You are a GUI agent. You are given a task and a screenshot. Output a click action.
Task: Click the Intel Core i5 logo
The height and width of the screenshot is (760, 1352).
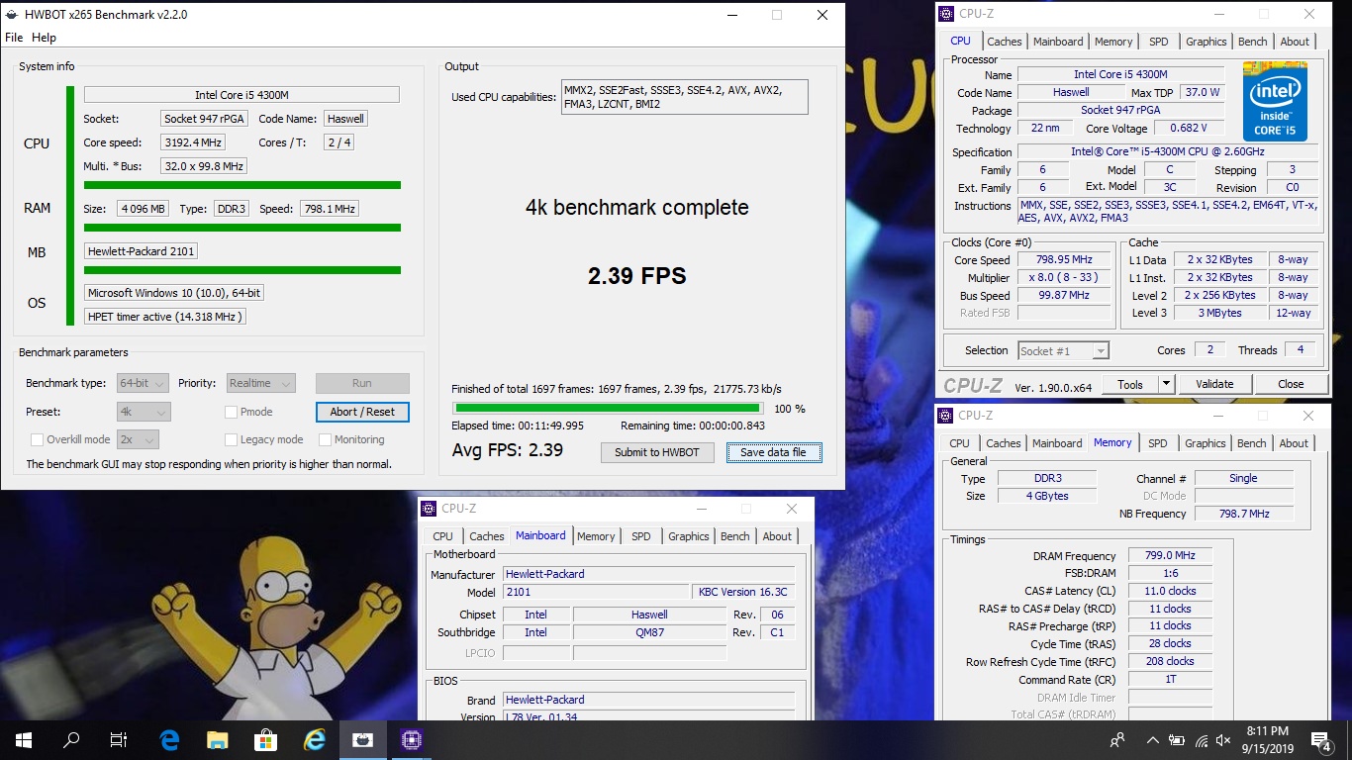[1275, 101]
